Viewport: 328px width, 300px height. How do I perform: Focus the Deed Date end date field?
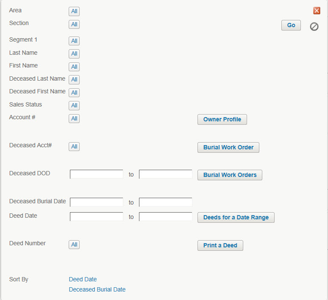click(x=165, y=217)
